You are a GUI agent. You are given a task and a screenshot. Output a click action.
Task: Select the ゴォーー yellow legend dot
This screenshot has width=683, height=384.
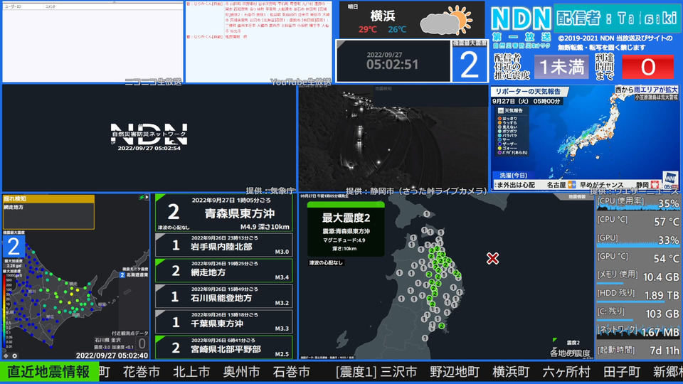tap(499, 149)
